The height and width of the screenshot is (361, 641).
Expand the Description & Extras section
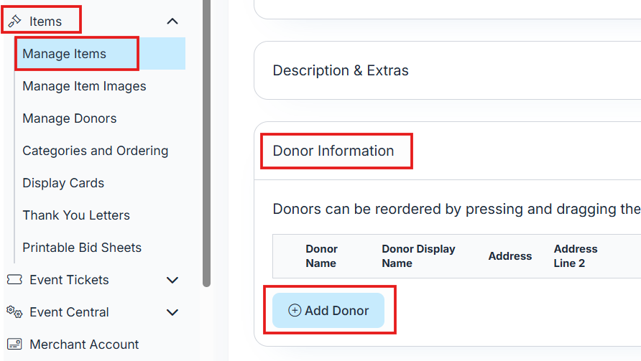tap(341, 70)
